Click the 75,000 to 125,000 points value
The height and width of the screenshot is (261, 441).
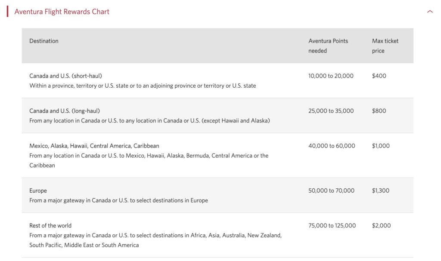tap(332, 225)
